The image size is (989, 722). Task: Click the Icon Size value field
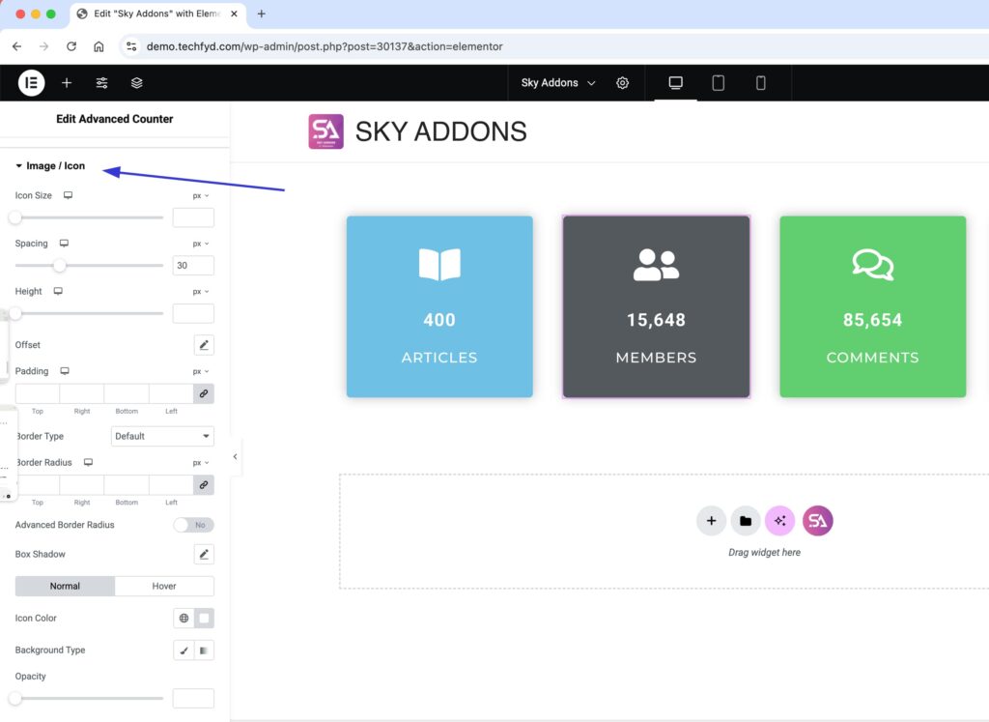[193, 217]
